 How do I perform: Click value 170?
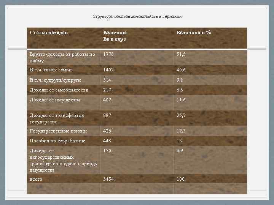107,151
